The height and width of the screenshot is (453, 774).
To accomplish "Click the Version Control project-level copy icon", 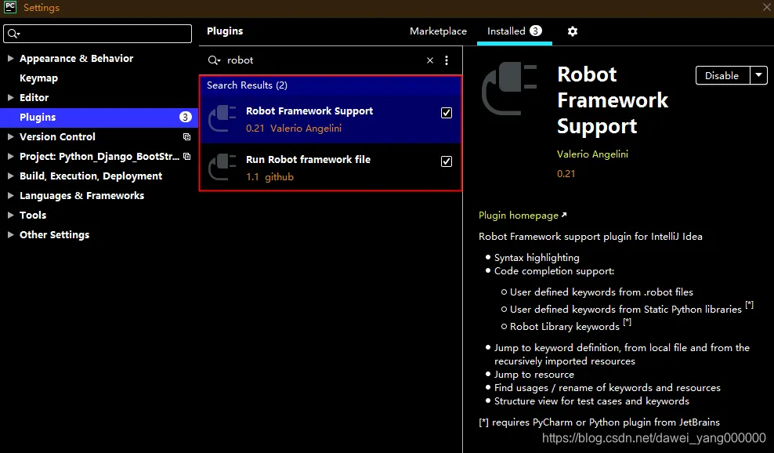I will click(x=186, y=137).
